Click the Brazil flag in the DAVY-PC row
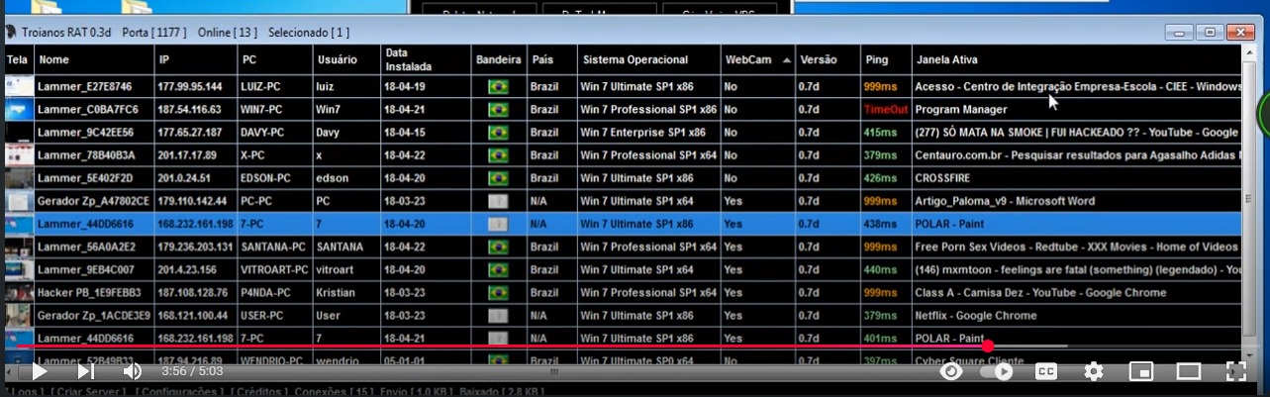This screenshot has height=397, width=1270. point(498,133)
